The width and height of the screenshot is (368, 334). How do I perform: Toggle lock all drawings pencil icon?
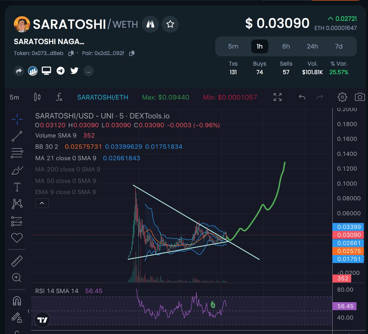[17, 318]
